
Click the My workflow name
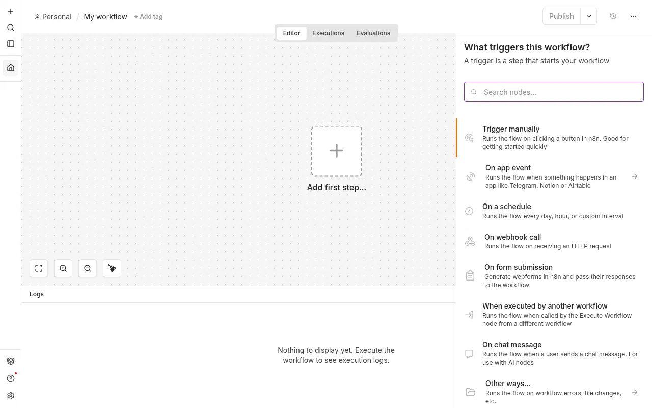[x=105, y=17]
